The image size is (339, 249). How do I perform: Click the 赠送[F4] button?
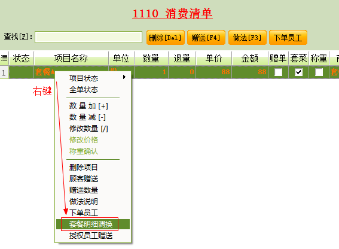206,38
